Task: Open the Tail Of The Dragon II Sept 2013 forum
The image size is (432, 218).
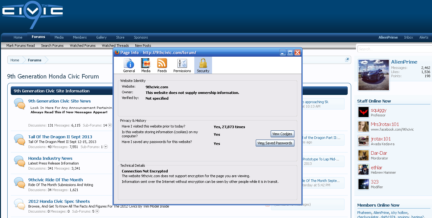Action: (60, 137)
